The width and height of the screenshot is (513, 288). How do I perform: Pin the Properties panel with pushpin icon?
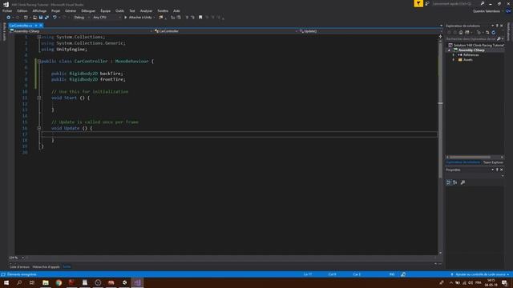[497, 170]
